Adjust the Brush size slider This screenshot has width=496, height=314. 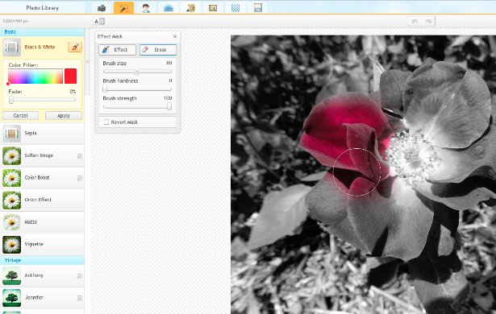tap(137, 72)
